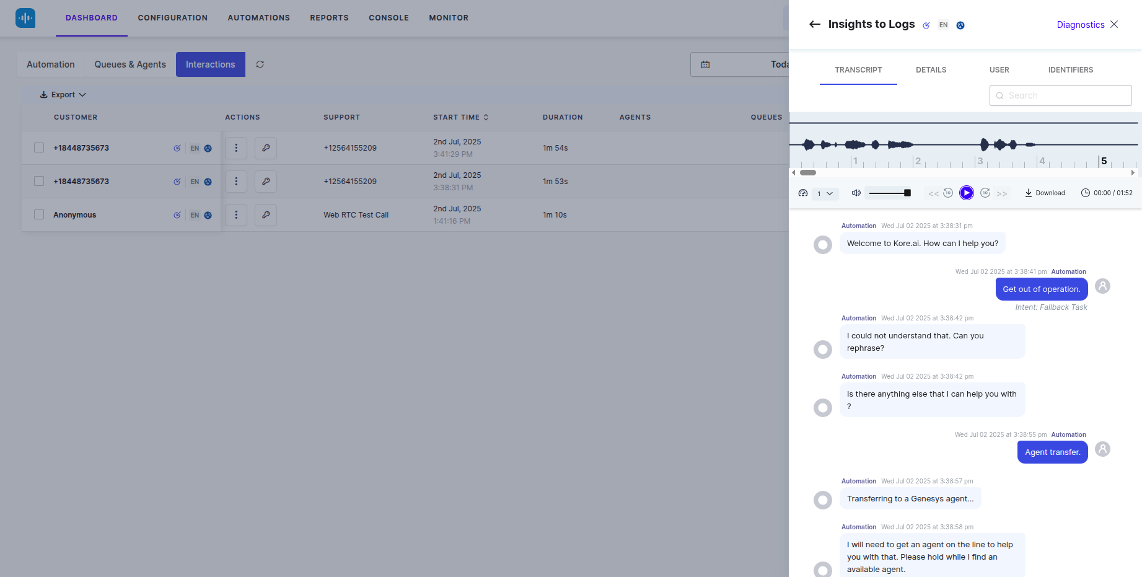Click the automation icon in first +18448735673 row
1142x577 pixels.
(177, 148)
